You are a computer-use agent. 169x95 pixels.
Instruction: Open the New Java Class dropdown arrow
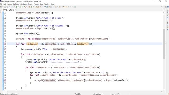click(x=34, y=7)
